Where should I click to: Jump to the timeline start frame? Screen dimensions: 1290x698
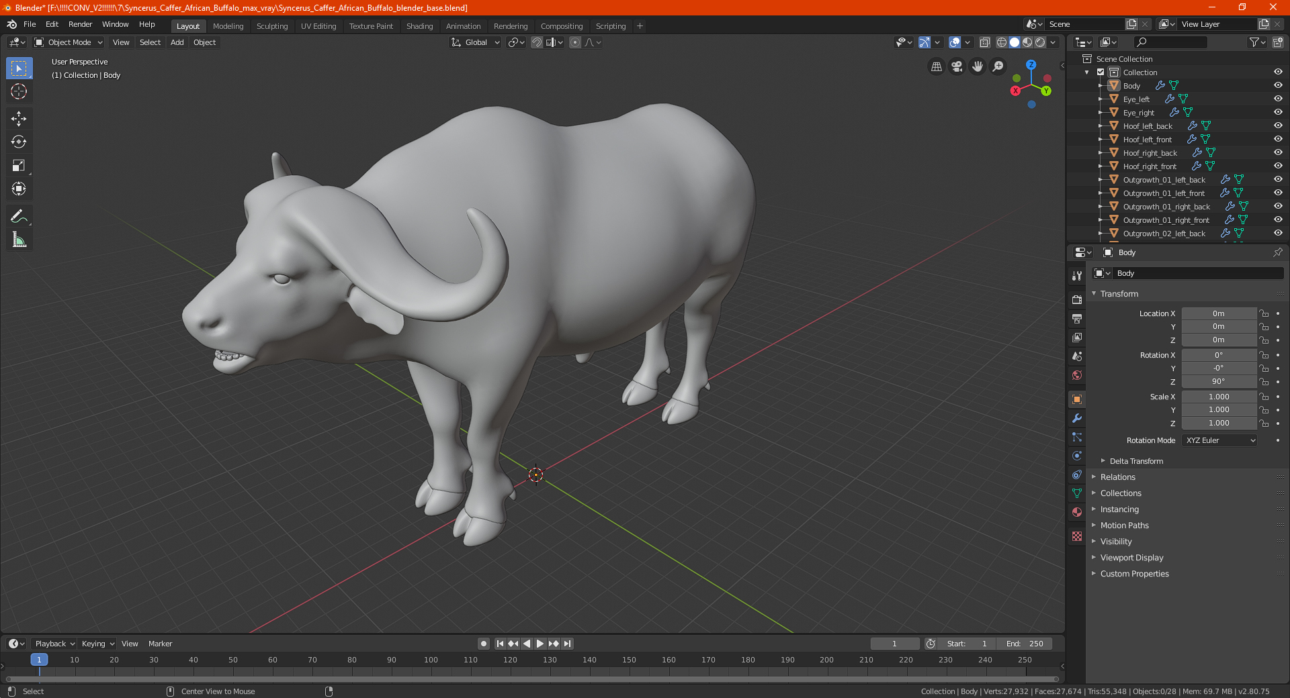pos(500,644)
